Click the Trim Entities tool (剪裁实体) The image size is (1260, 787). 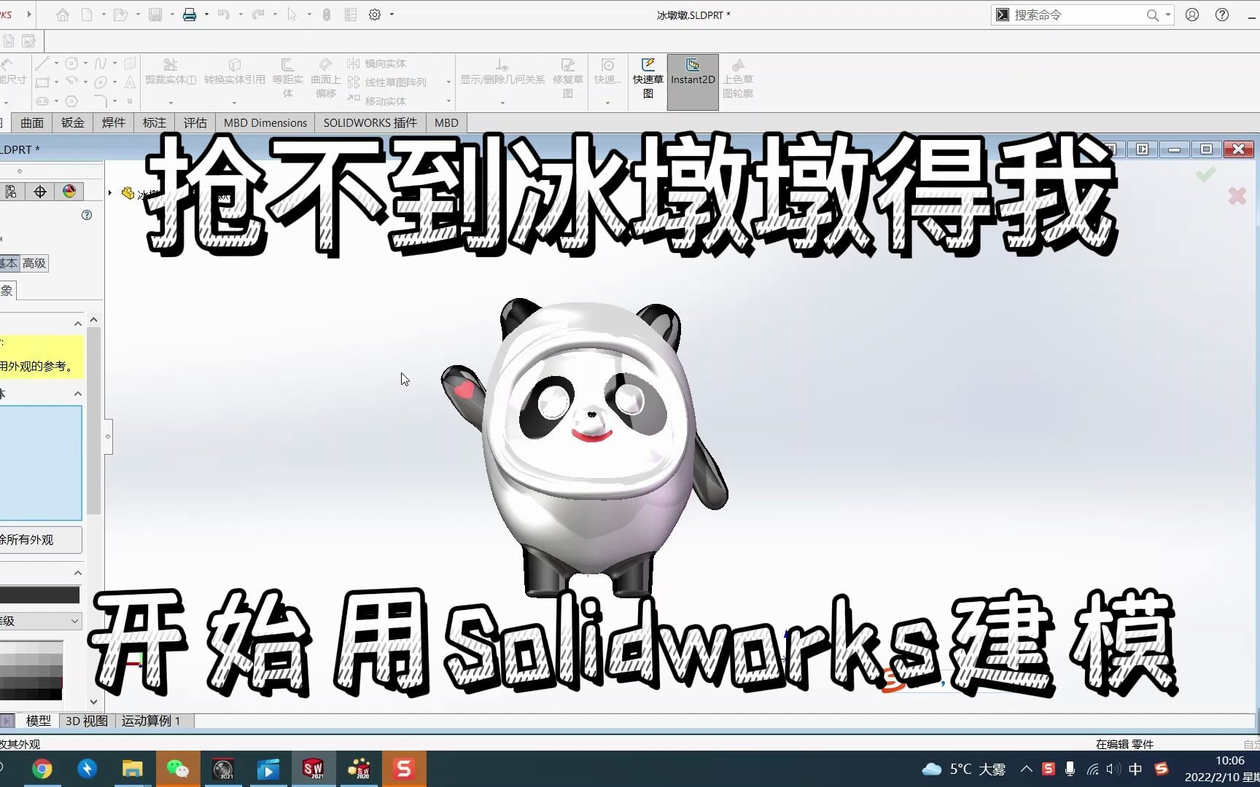pos(171,72)
